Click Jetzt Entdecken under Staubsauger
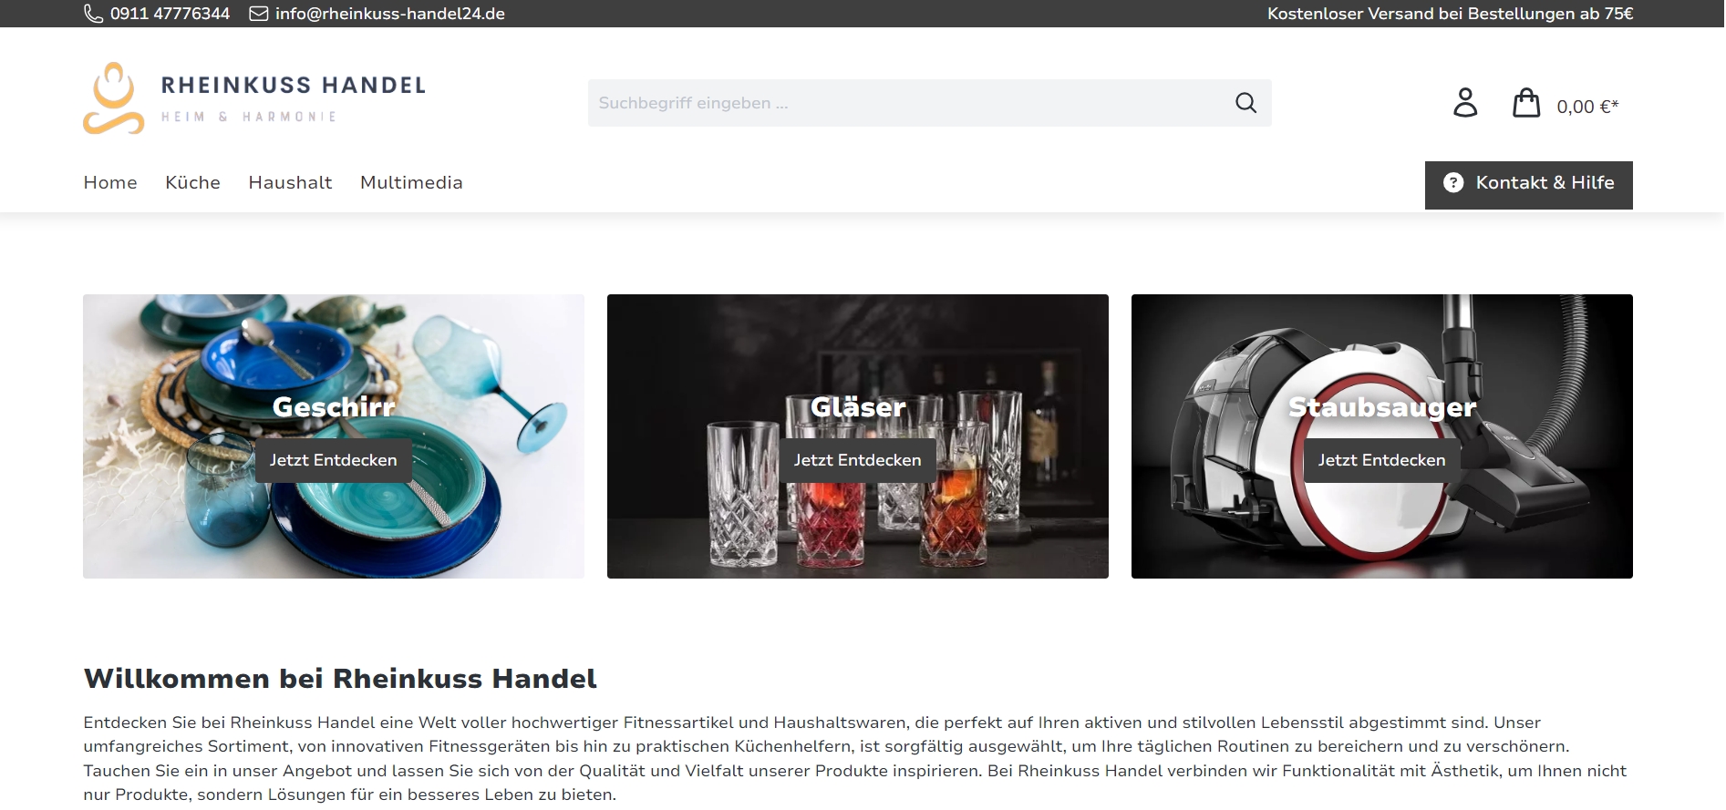1726x810 pixels. [x=1381, y=460]
